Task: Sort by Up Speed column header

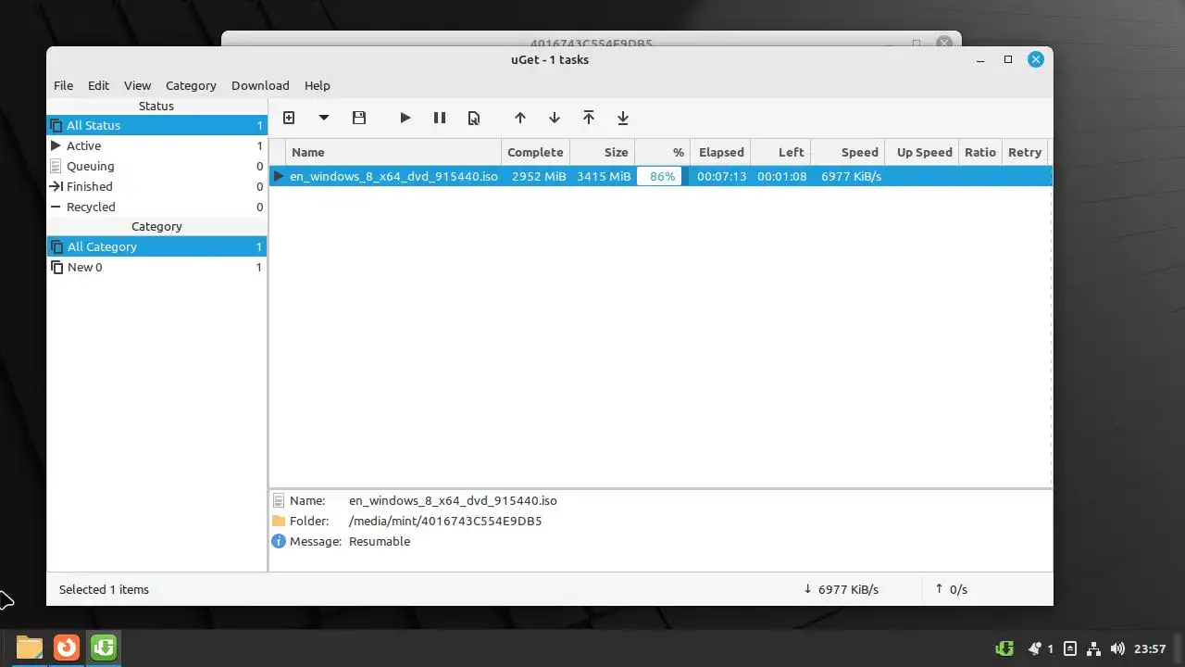Action: [922, 152]
